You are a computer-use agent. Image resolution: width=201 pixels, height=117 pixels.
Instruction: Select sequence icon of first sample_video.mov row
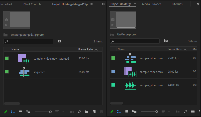130,58
